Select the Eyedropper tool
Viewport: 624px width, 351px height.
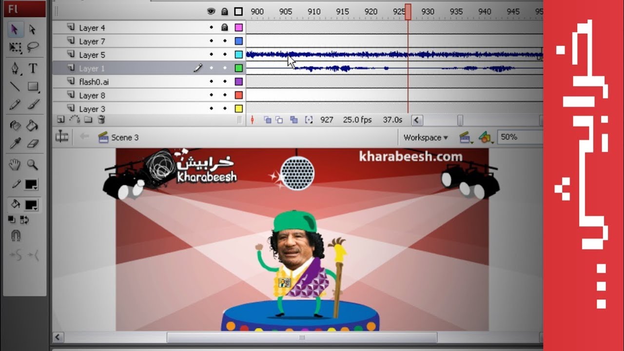[15, 144]
